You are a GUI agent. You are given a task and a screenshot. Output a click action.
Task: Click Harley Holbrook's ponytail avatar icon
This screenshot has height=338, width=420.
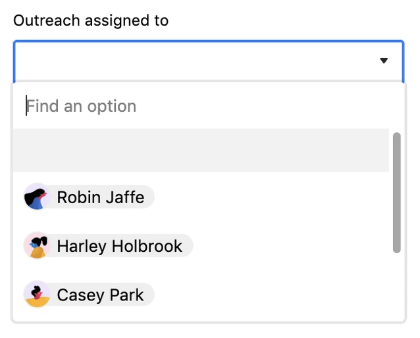tap(37, 245)
